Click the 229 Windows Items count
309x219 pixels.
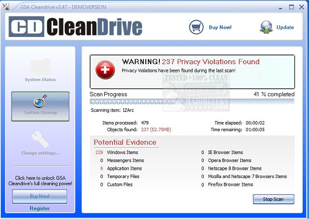(x=99, y=152)
